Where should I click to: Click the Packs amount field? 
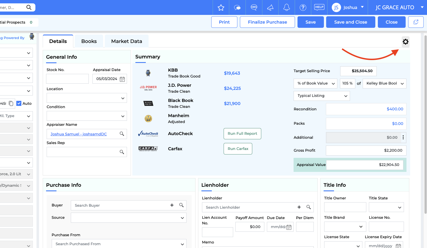click(x=366, y=124)
